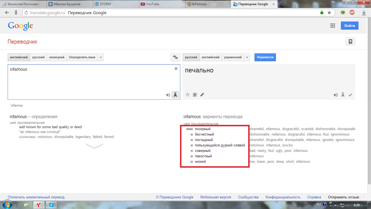
Task: Click the Войти sign-in button
Action: pyautogui.click(x=350, y=26)
